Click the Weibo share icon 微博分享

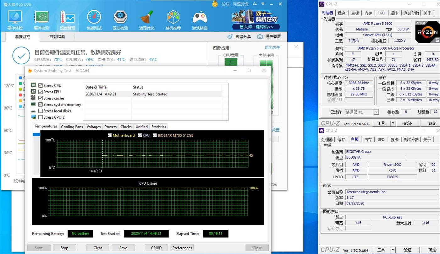pos(230,36)
